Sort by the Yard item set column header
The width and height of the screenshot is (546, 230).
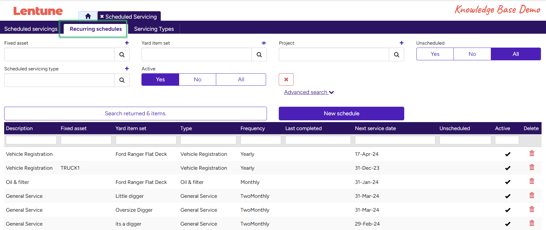131,128
